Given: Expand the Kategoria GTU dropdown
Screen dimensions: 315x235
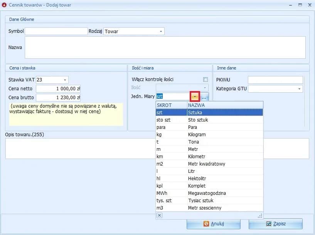Looking at the screenshot, I should click(x=300, y=89).
